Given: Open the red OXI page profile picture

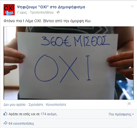Looking at the screenshot, I should [x=9, y=10].
